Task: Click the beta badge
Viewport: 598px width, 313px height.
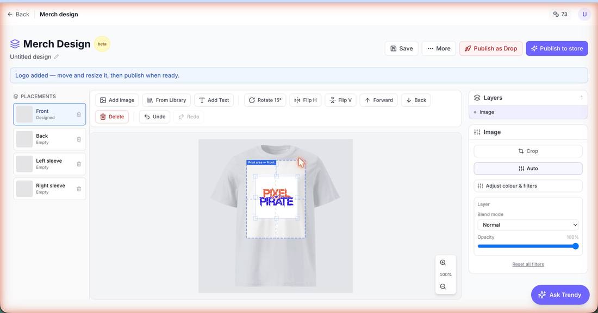Action: 102,44
